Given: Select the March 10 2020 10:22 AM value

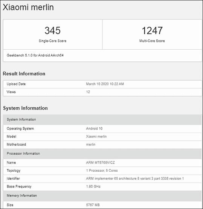Looking at the screenshot, I should click(x=105, y=84).
